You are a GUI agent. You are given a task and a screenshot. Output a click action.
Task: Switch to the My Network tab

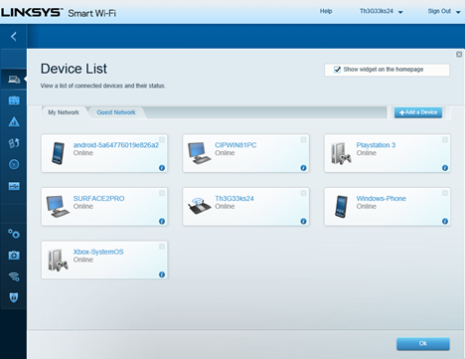coord(64,112)
